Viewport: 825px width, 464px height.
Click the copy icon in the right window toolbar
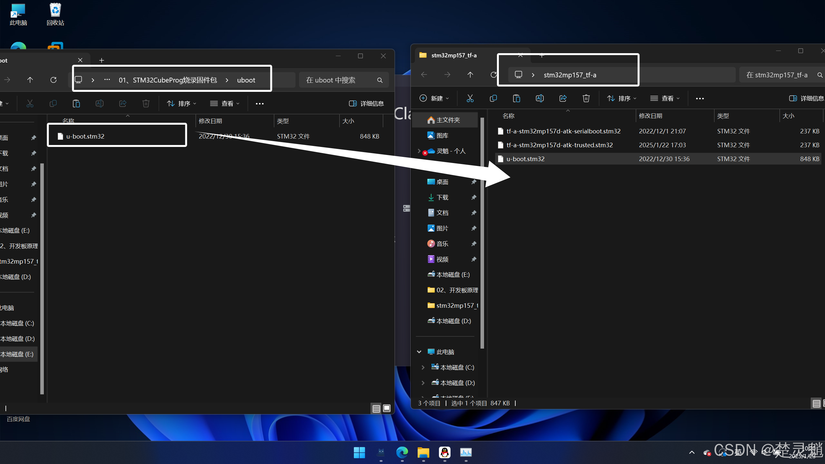point(493,98)
